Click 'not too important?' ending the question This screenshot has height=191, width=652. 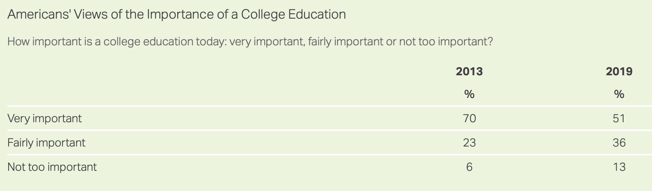pyautogui.click(x=446, y=42)
